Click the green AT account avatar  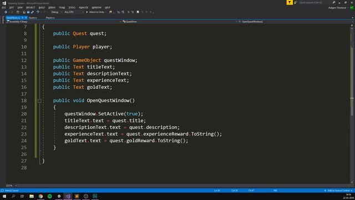click(352, 8)
